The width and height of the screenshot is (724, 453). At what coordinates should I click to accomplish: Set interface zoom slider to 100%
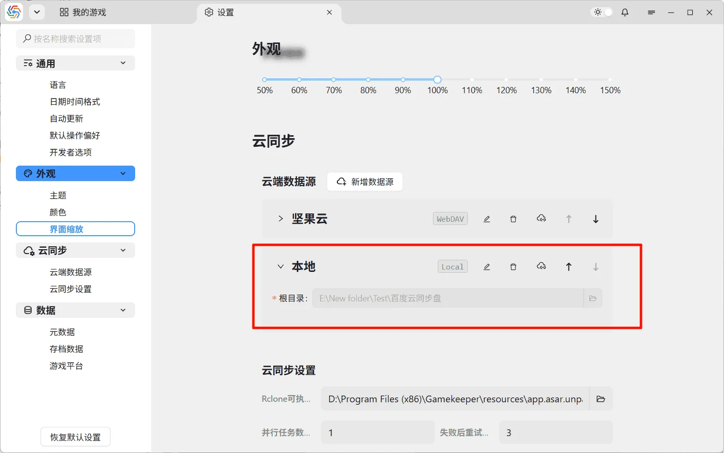pos(437,79)
